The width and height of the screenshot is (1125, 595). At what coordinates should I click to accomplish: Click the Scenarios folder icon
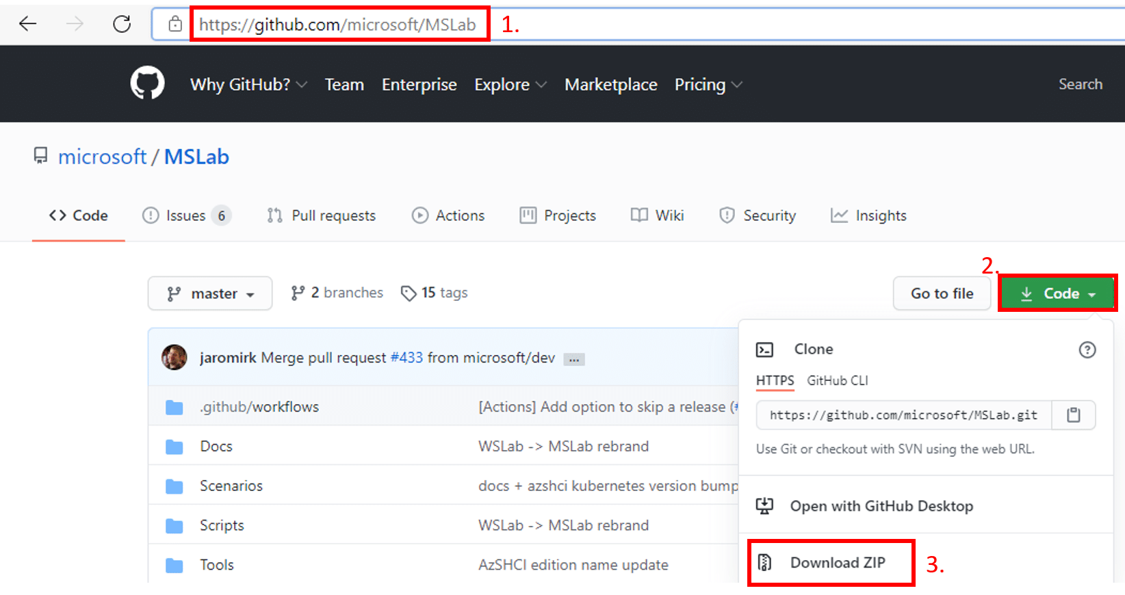(x=174, y=486)
